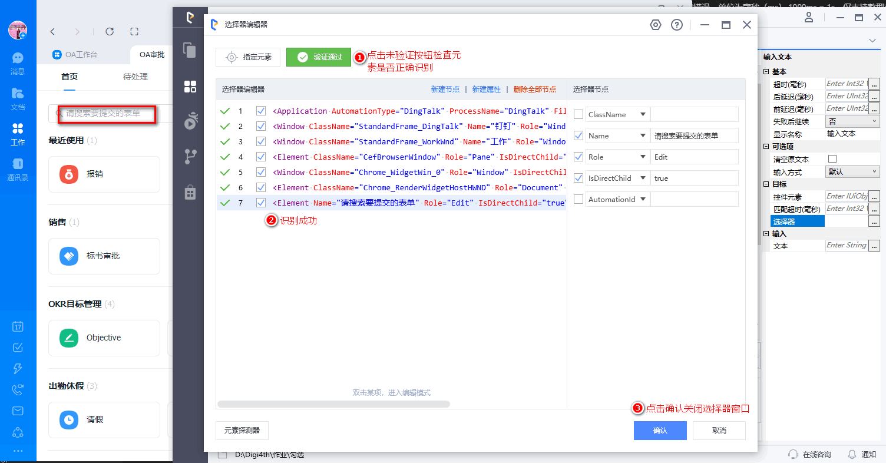
Task: Open the 报销 app icon
Action: tap(69, 174)
